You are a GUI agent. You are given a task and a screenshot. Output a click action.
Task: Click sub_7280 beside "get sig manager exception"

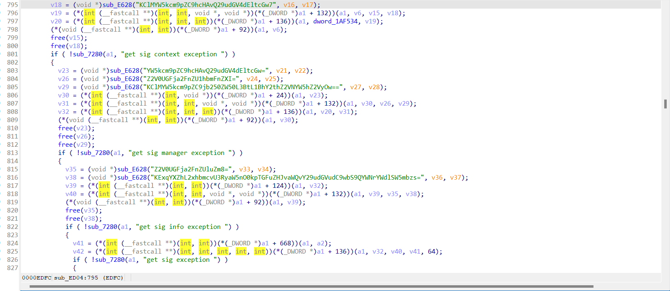(x=95, y=153)
